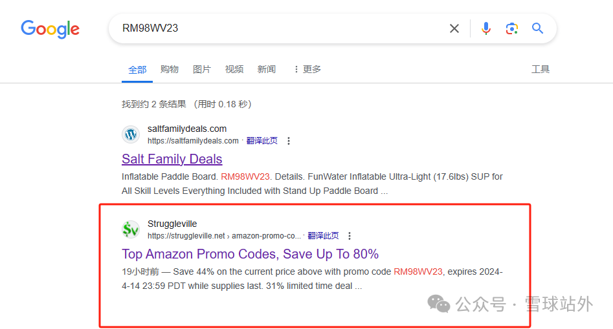Click the search field containing RM98WV23

278,28
